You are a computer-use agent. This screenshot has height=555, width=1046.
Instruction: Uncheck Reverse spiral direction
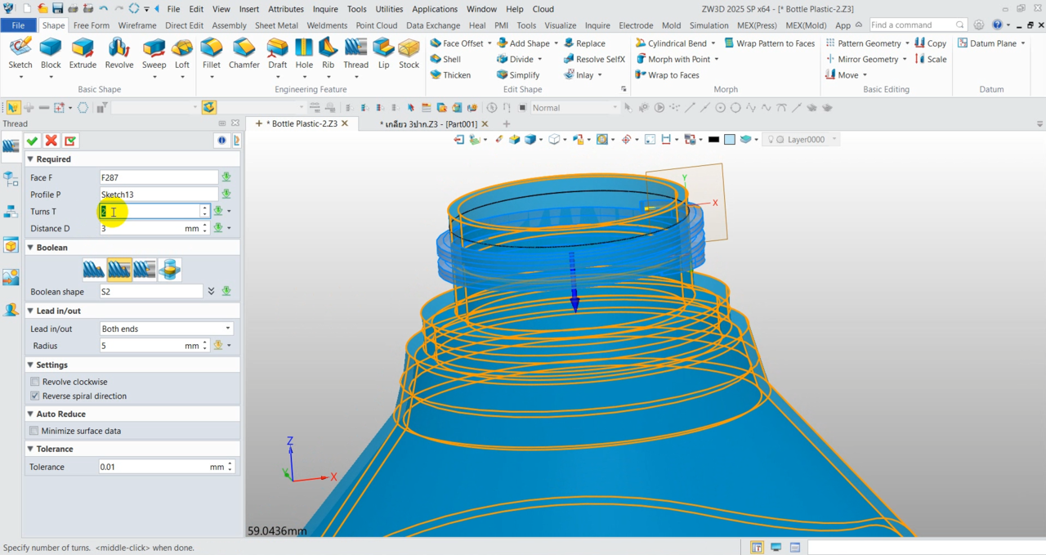(34, 396)
